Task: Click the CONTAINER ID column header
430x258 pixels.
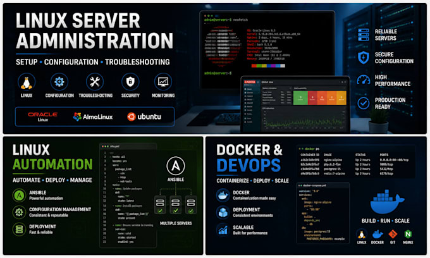Action: 310,155
